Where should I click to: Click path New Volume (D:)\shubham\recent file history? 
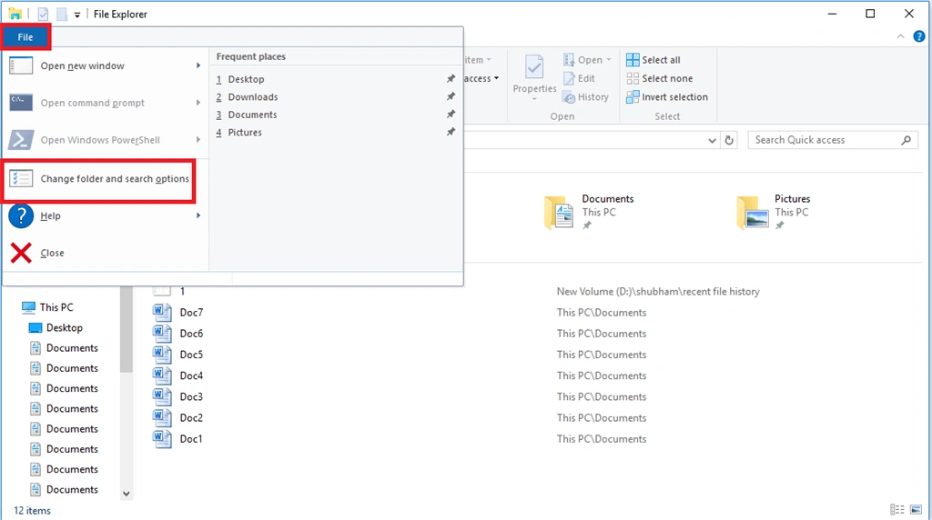coord(658,292)
